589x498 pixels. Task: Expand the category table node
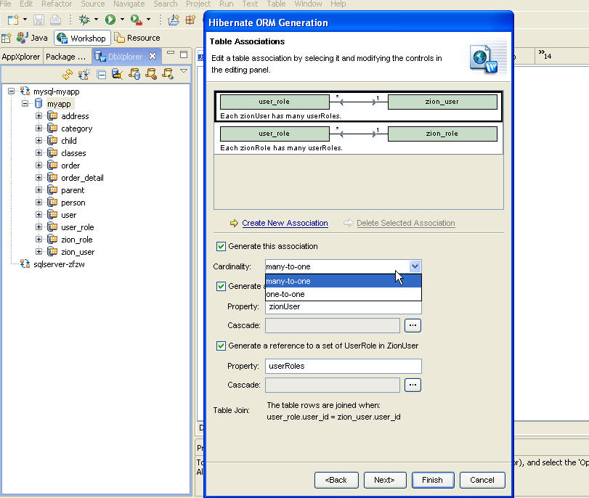click(38, 128)
